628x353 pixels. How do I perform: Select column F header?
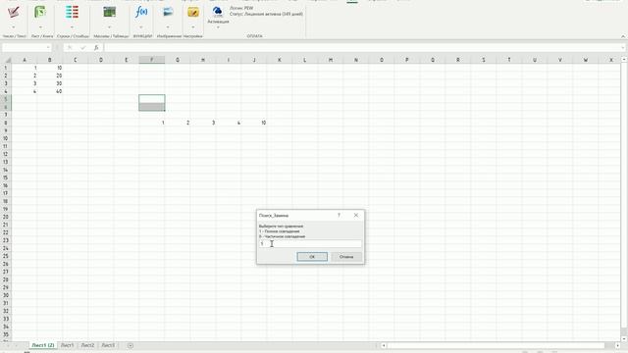(152, 60)
